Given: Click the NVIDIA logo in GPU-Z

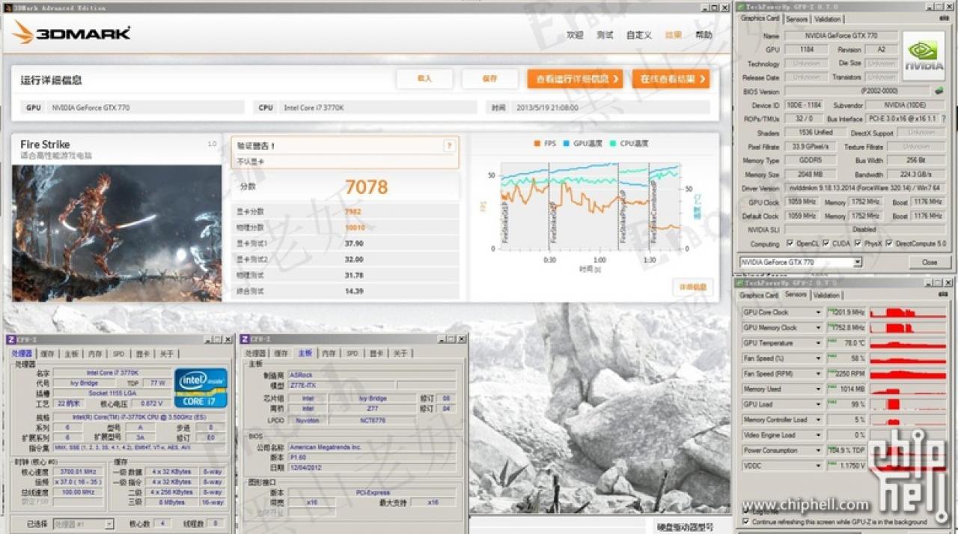Looking at the screenshot, I should pos(924,55).
